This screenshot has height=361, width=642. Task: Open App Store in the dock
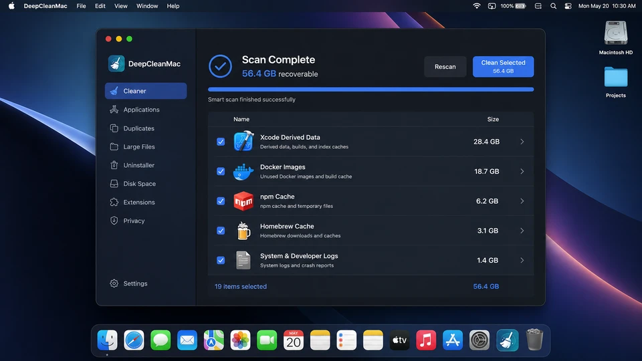(x=453, y=340)
